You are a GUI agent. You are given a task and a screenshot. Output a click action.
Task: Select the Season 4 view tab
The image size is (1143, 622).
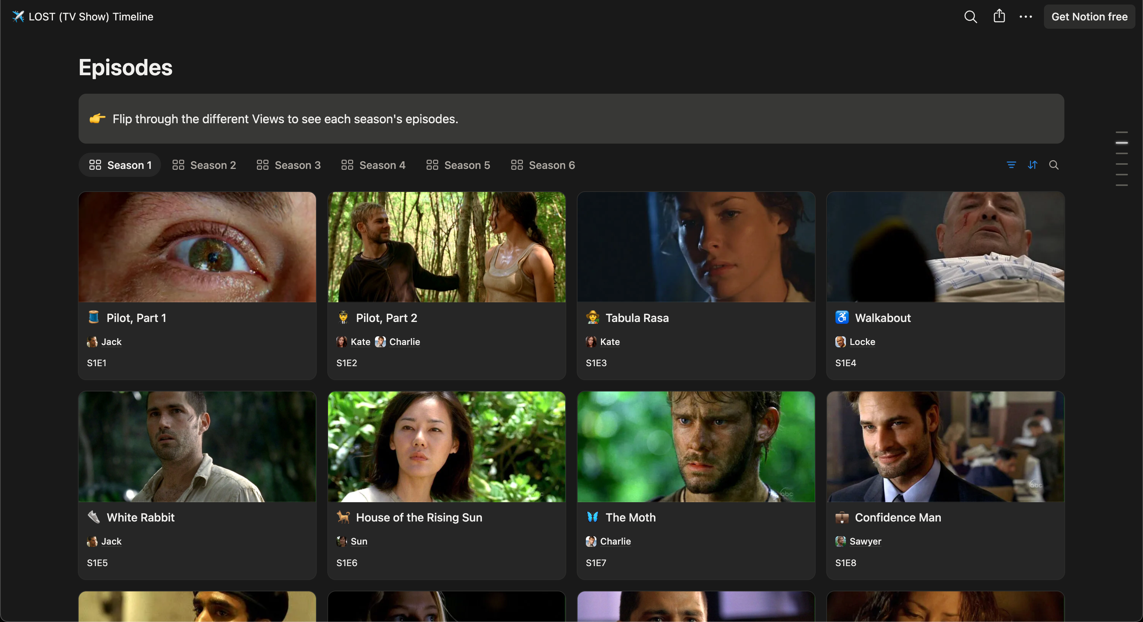pyautogui.click(x=373, y=165)
